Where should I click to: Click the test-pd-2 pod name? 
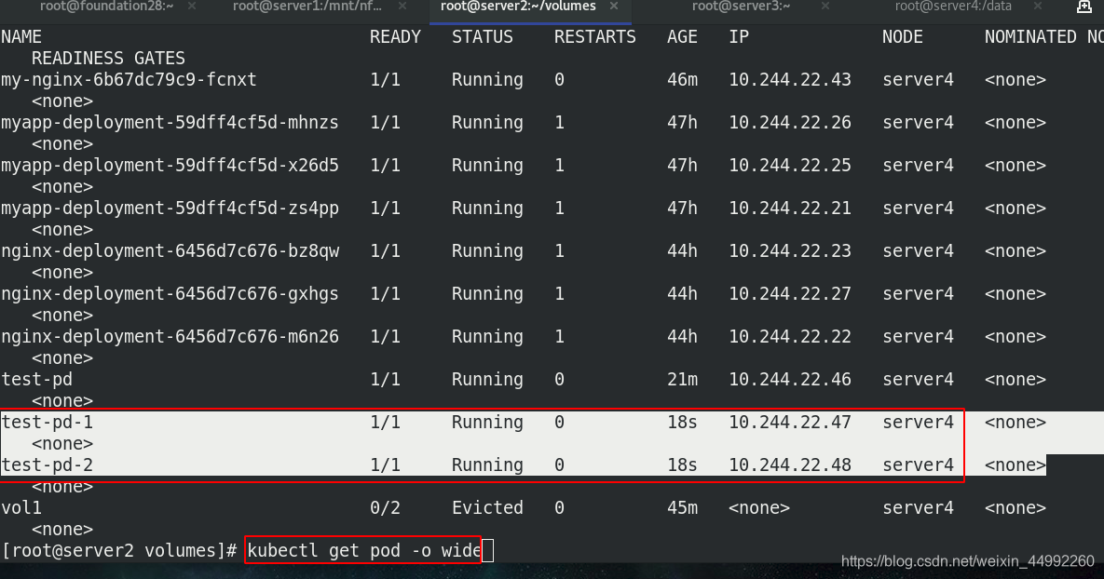tap(48, 465)
